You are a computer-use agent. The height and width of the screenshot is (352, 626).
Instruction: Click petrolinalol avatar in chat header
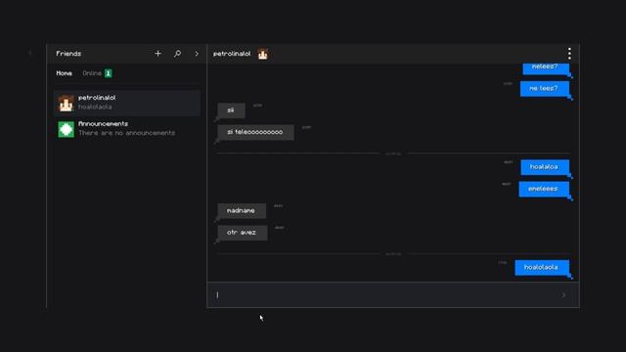tap(263, 54)
